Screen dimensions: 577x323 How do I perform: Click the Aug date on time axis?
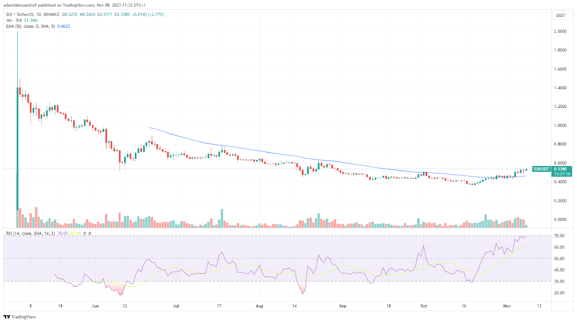pos(259,306)
